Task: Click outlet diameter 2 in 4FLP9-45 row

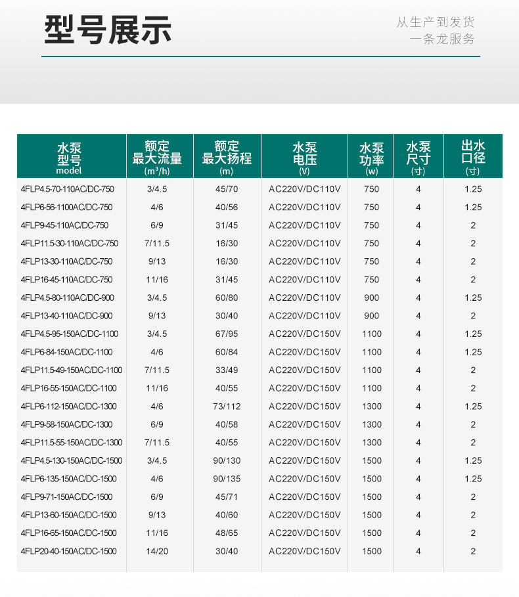Action: [x=473, y=225]
